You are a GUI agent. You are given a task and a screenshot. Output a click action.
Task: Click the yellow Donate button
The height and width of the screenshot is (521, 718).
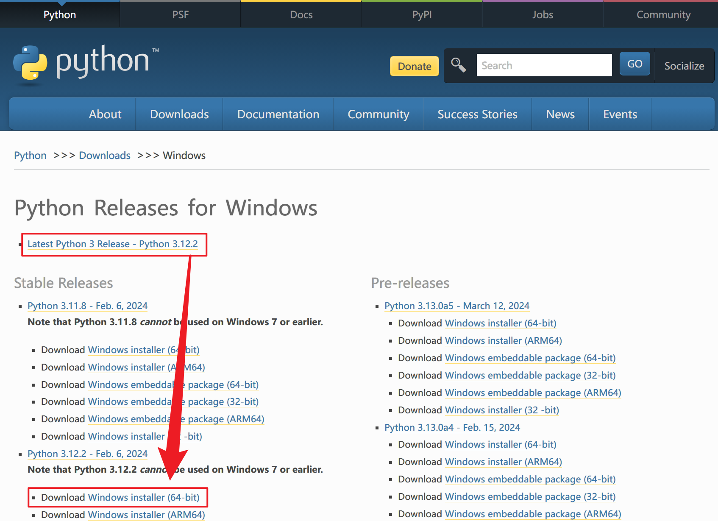point(414,66)
